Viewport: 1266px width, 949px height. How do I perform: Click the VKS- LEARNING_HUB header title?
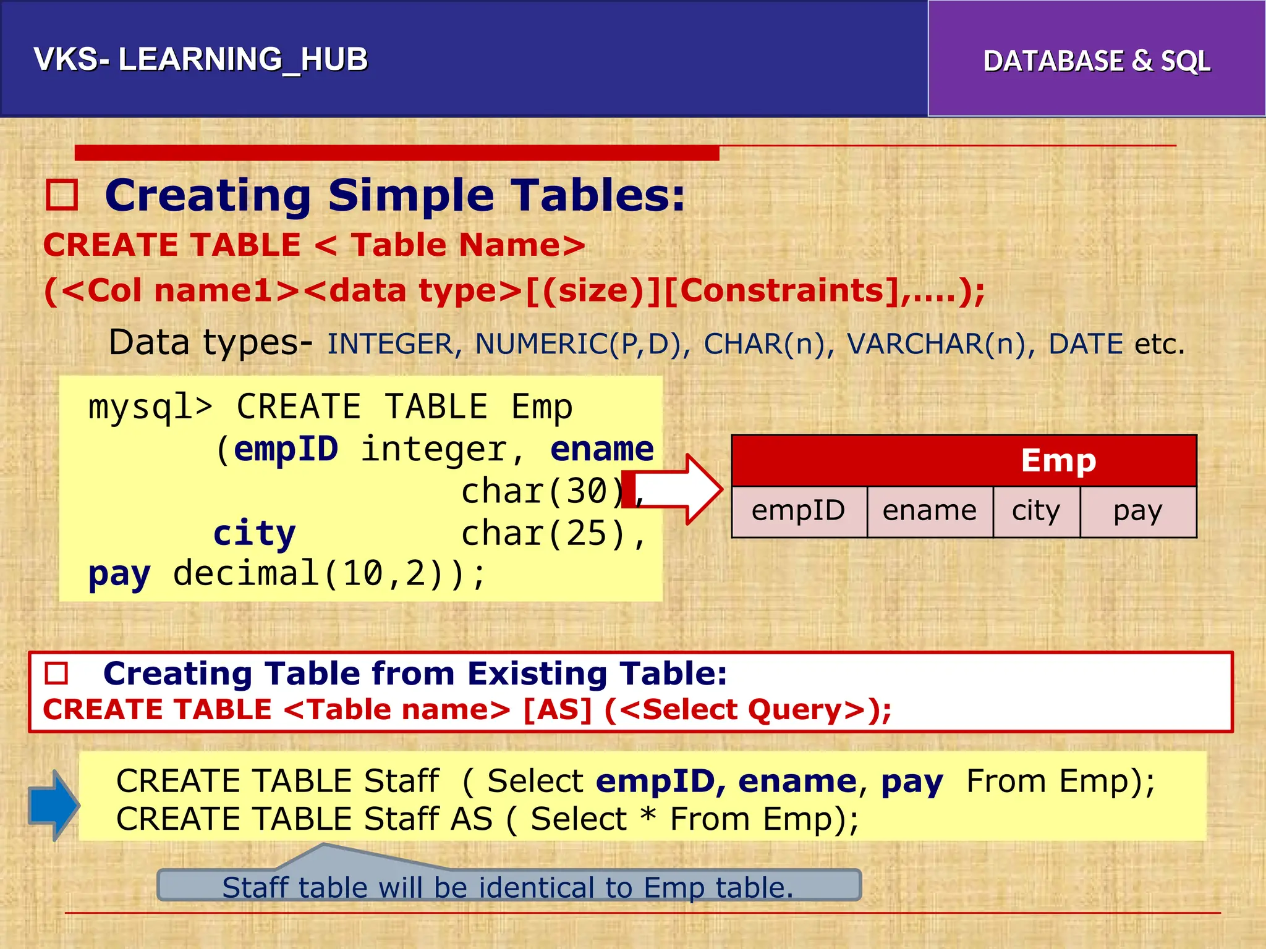tap(201, 60)
